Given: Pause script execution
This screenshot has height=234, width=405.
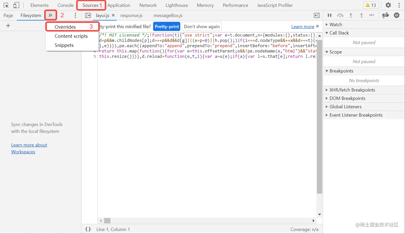Looking at the screenshot, I should click(329, 15).
